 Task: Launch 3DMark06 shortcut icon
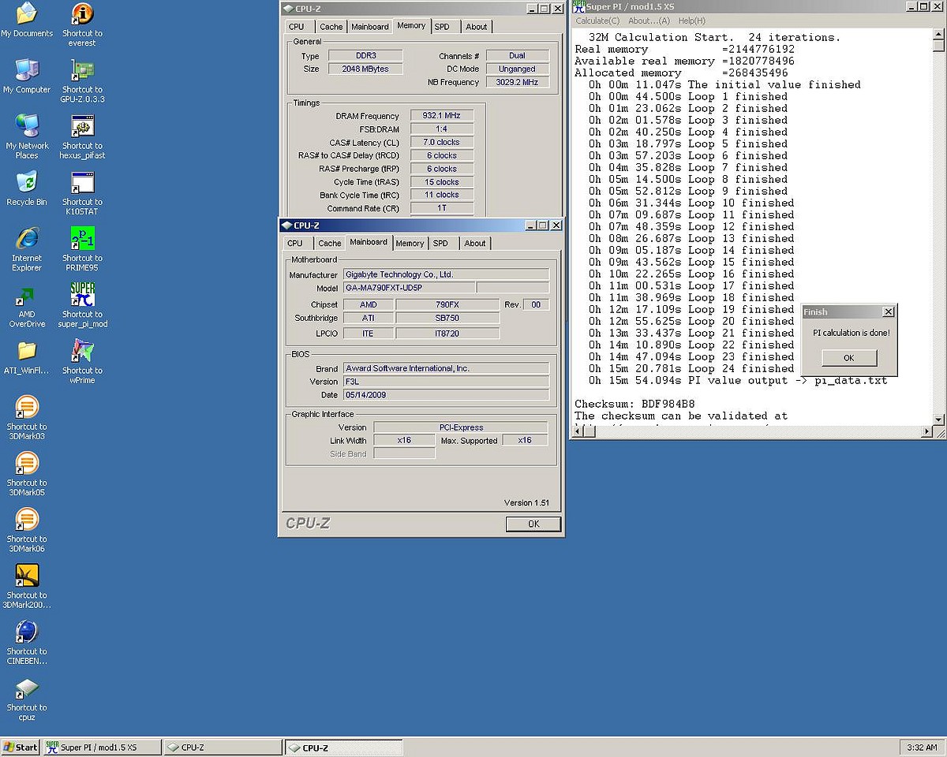pyautogui.click(x=27, y=519)
